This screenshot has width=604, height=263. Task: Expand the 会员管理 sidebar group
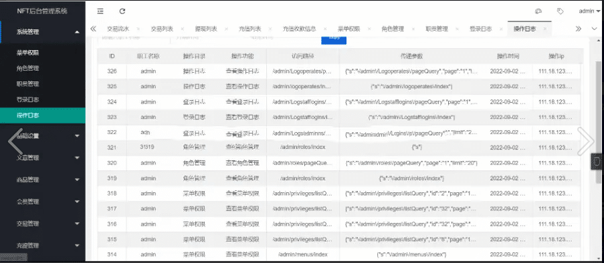tap(43, 202)
